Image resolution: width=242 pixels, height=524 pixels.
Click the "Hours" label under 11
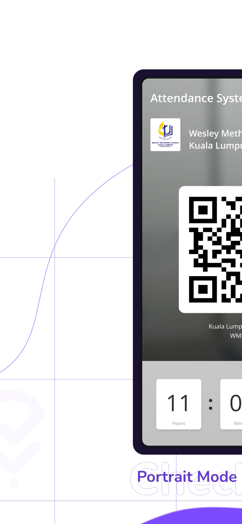(178, 423)
